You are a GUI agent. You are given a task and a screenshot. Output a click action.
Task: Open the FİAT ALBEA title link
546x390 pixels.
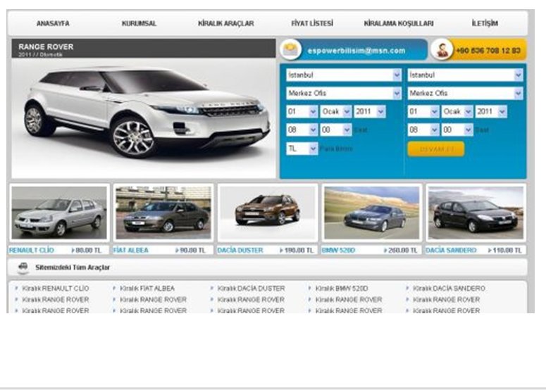point(130,250)
